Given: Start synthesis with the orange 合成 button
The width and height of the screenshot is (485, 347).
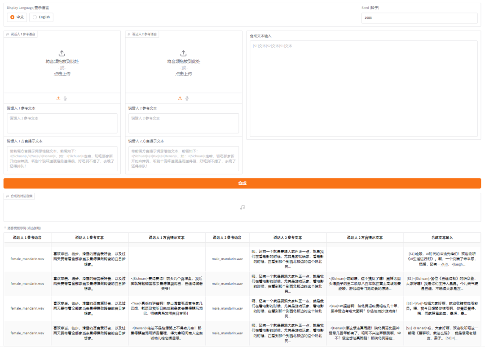Looking at the screenshot, I should 242,183.
